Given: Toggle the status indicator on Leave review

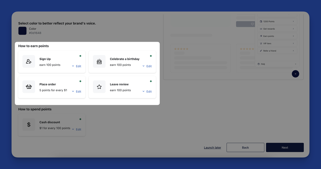Looking at the screenshot, I should tap(151, 81).
